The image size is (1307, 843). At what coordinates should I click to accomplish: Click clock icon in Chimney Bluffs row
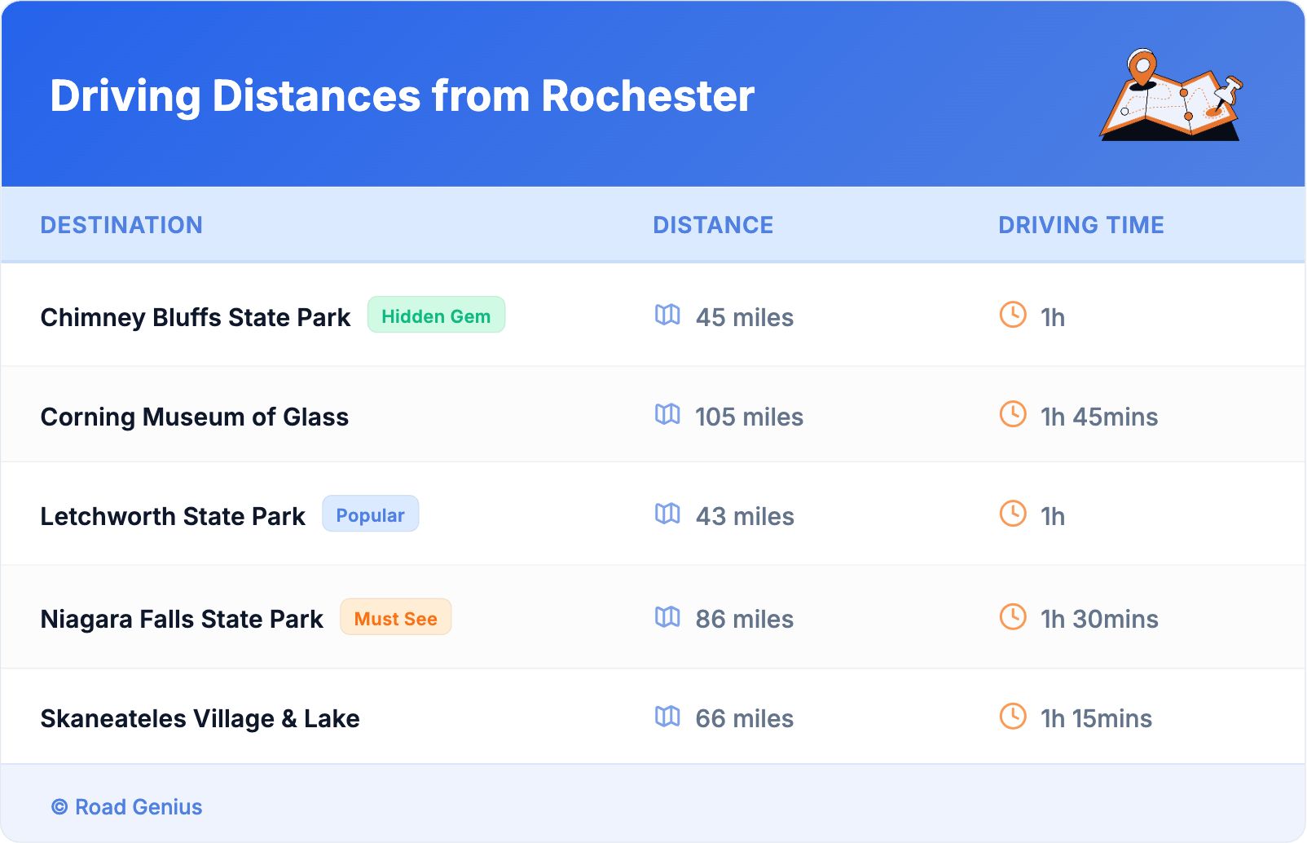(1013, 315)
